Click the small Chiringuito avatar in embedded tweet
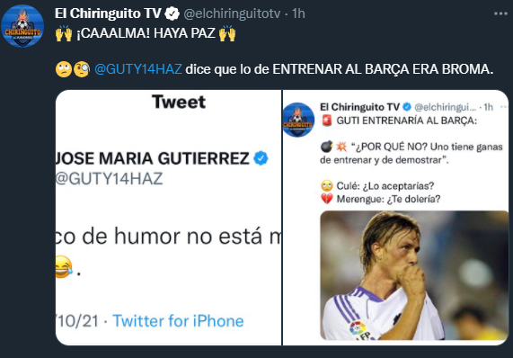Screen dimensions: 513x358 [x=298, y=120]
